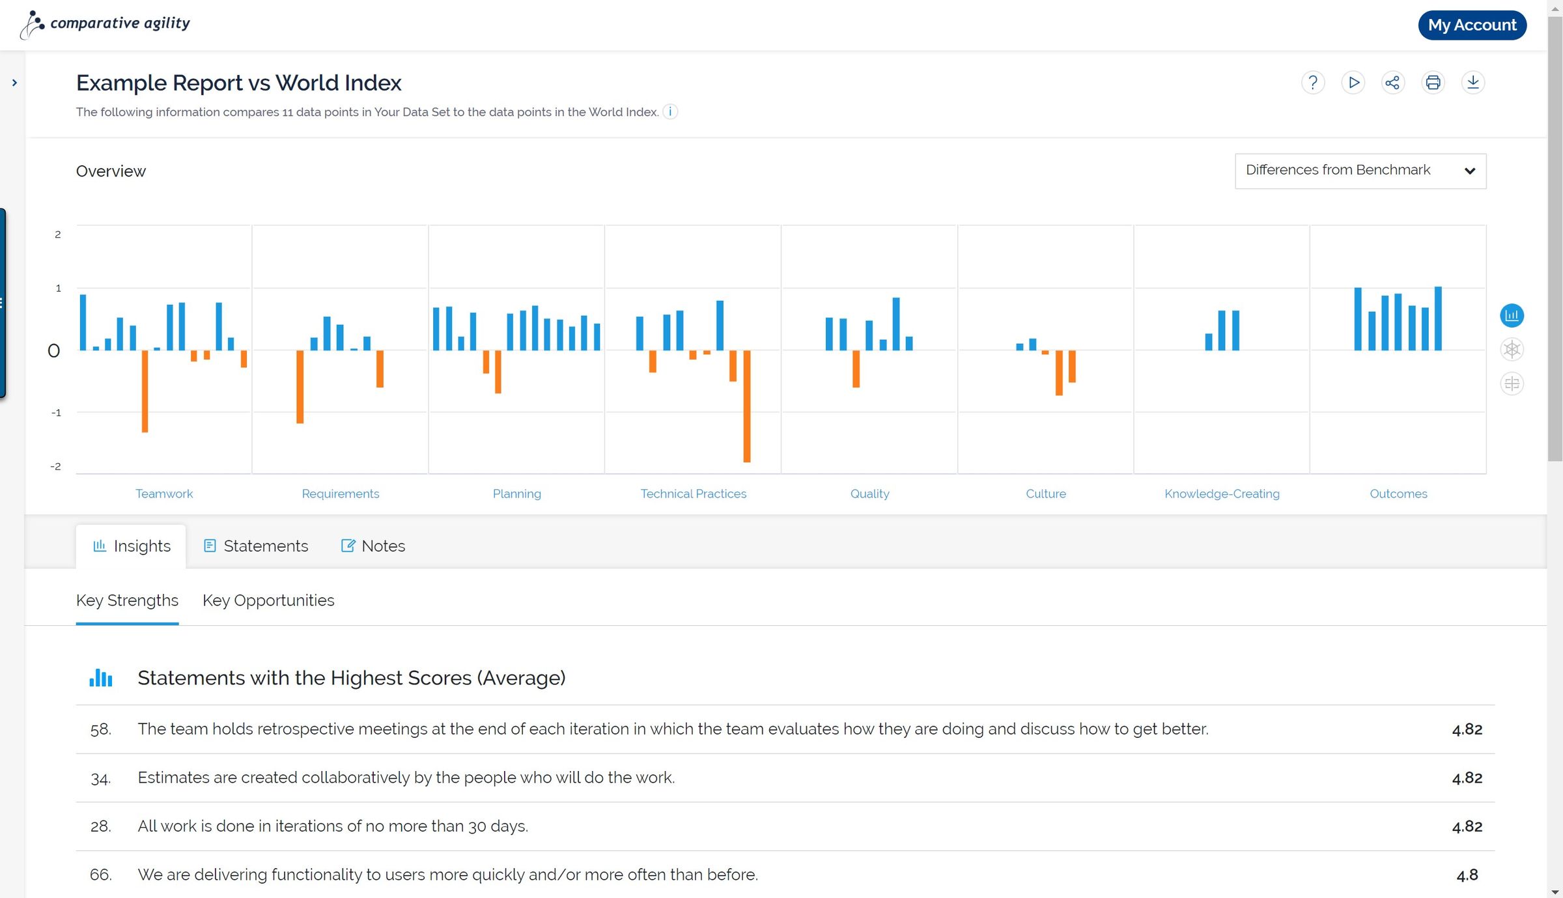Click the My Account button
This screenshot has width=1563, height=898.
point(1472,25)
